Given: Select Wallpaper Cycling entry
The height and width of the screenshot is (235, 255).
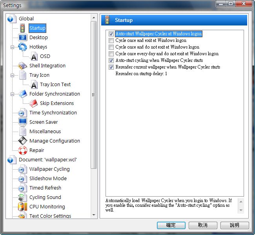Looking at the screenshot, I should (49, 169).
